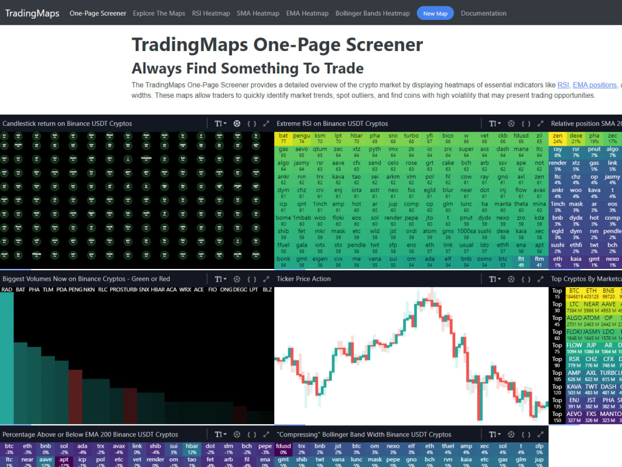622x467 pixels.
Task: Click the bat 77 cell in RSI heatmap
Action: 283,138
